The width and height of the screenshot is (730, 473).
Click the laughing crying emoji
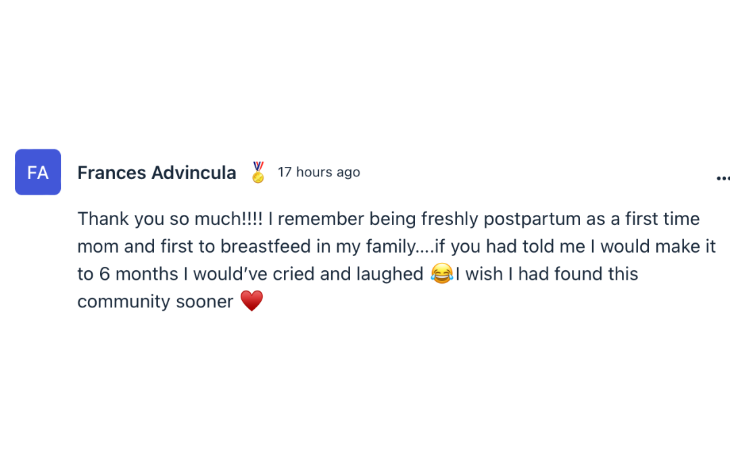pos(441,274)
